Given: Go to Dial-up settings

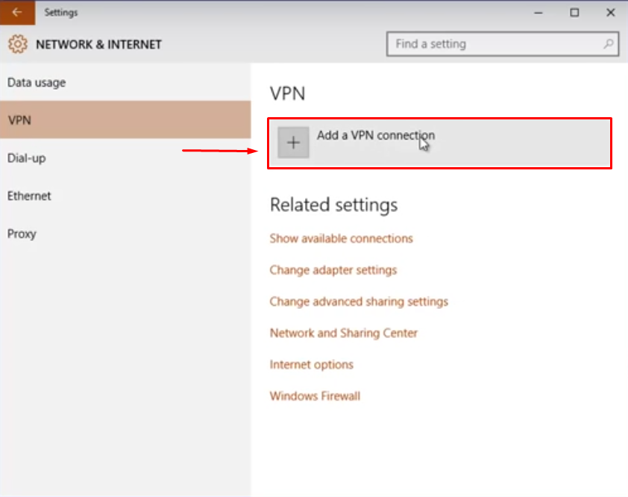Looking at the screenshot, I should tap(125, 158).
